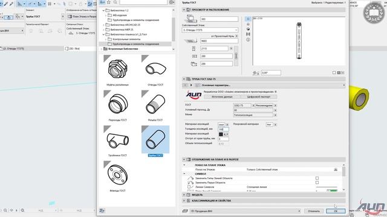Toggle the mirror checkbox below preview
The height and width of the screenshot is (217, 387).
click(x=334, y=72)
